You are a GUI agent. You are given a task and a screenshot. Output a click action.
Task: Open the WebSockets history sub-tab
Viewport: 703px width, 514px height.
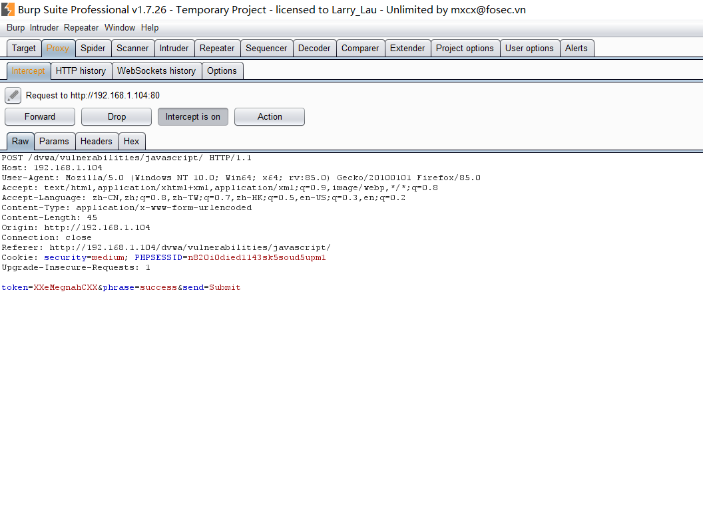tap(156, 70)
